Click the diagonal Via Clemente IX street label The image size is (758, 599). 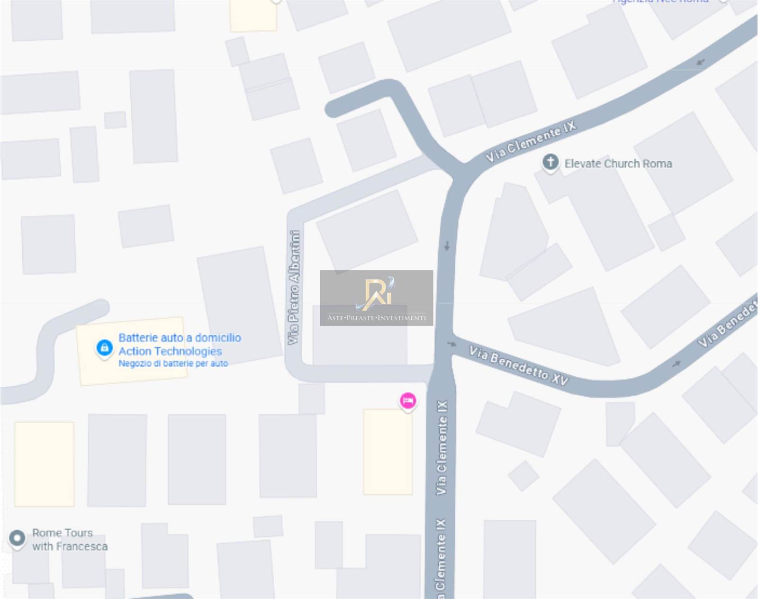click(531, 141)
